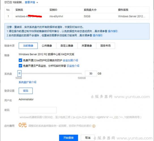Click the 操作系统 column header

(123, 10)
